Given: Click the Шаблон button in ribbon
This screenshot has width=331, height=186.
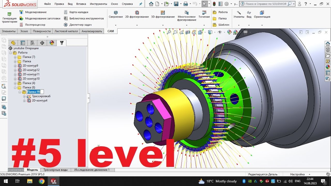Looking at the screenshot, I should pyautogui.click(x=221, y=25).
